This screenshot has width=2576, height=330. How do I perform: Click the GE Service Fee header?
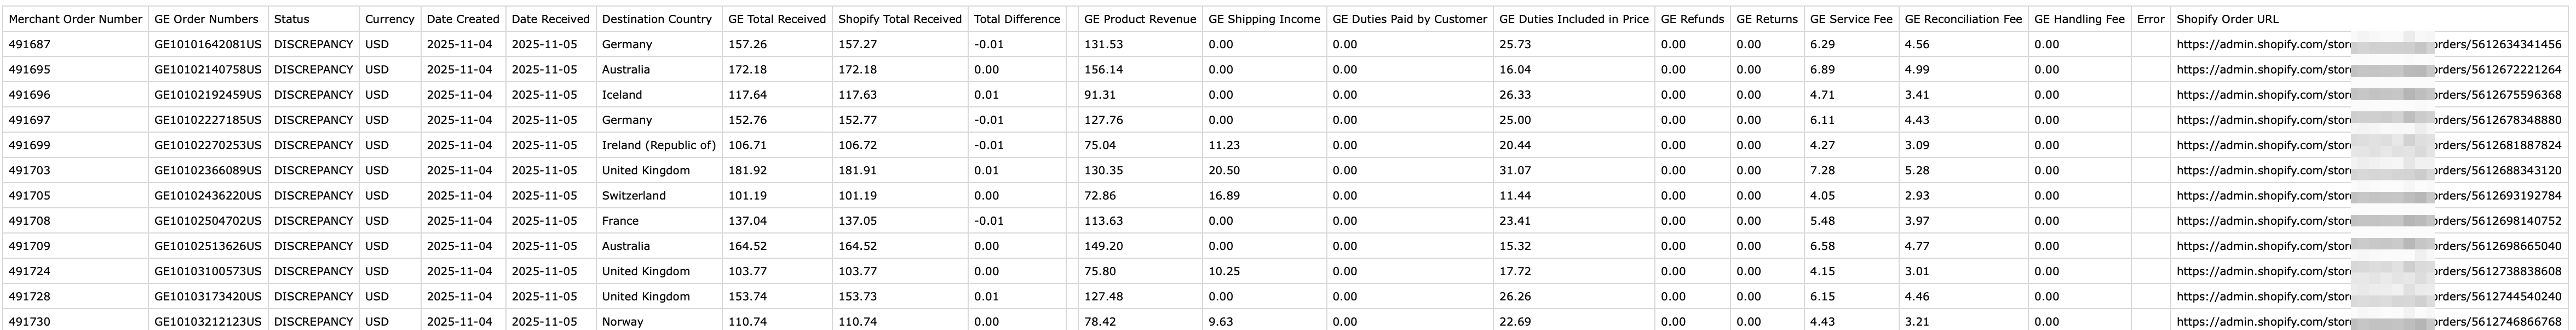[x=1850, y=19]
